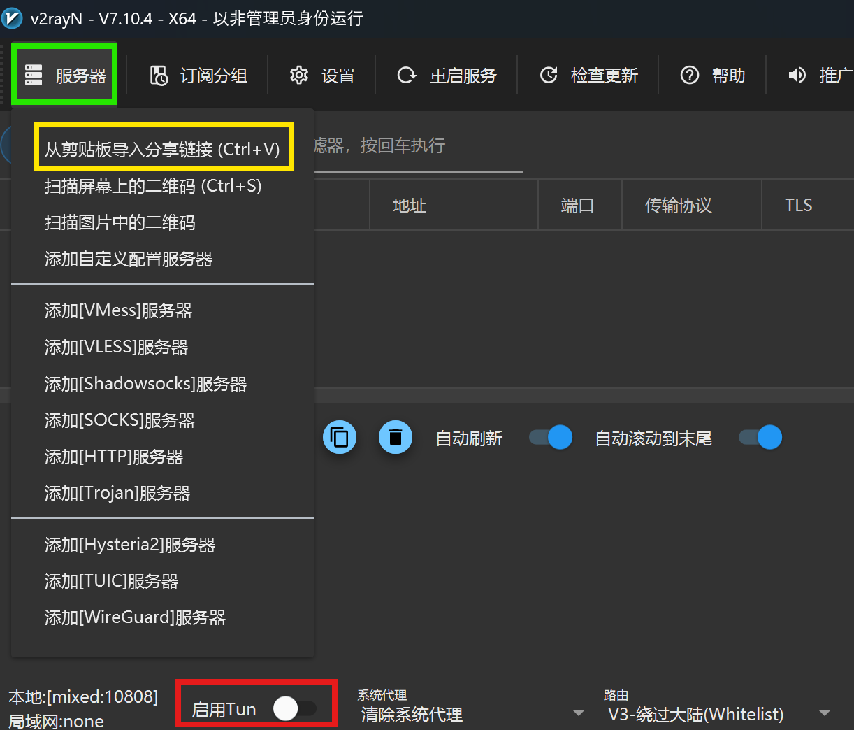Click the trash clear-log icon button

pos(396,437)
